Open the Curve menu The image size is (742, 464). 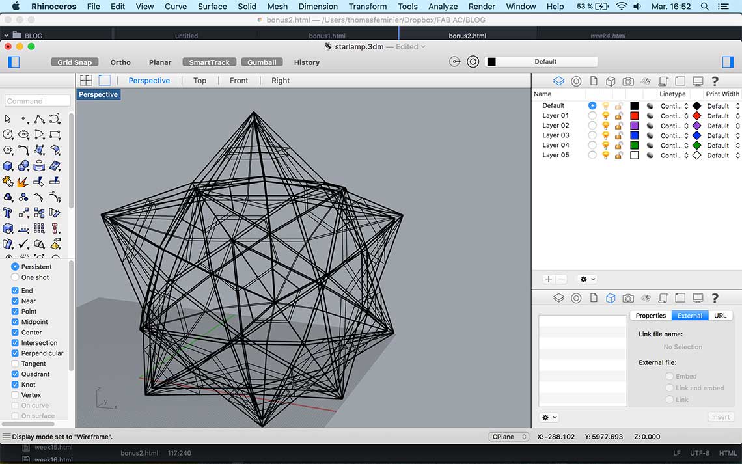click(176, 7)
